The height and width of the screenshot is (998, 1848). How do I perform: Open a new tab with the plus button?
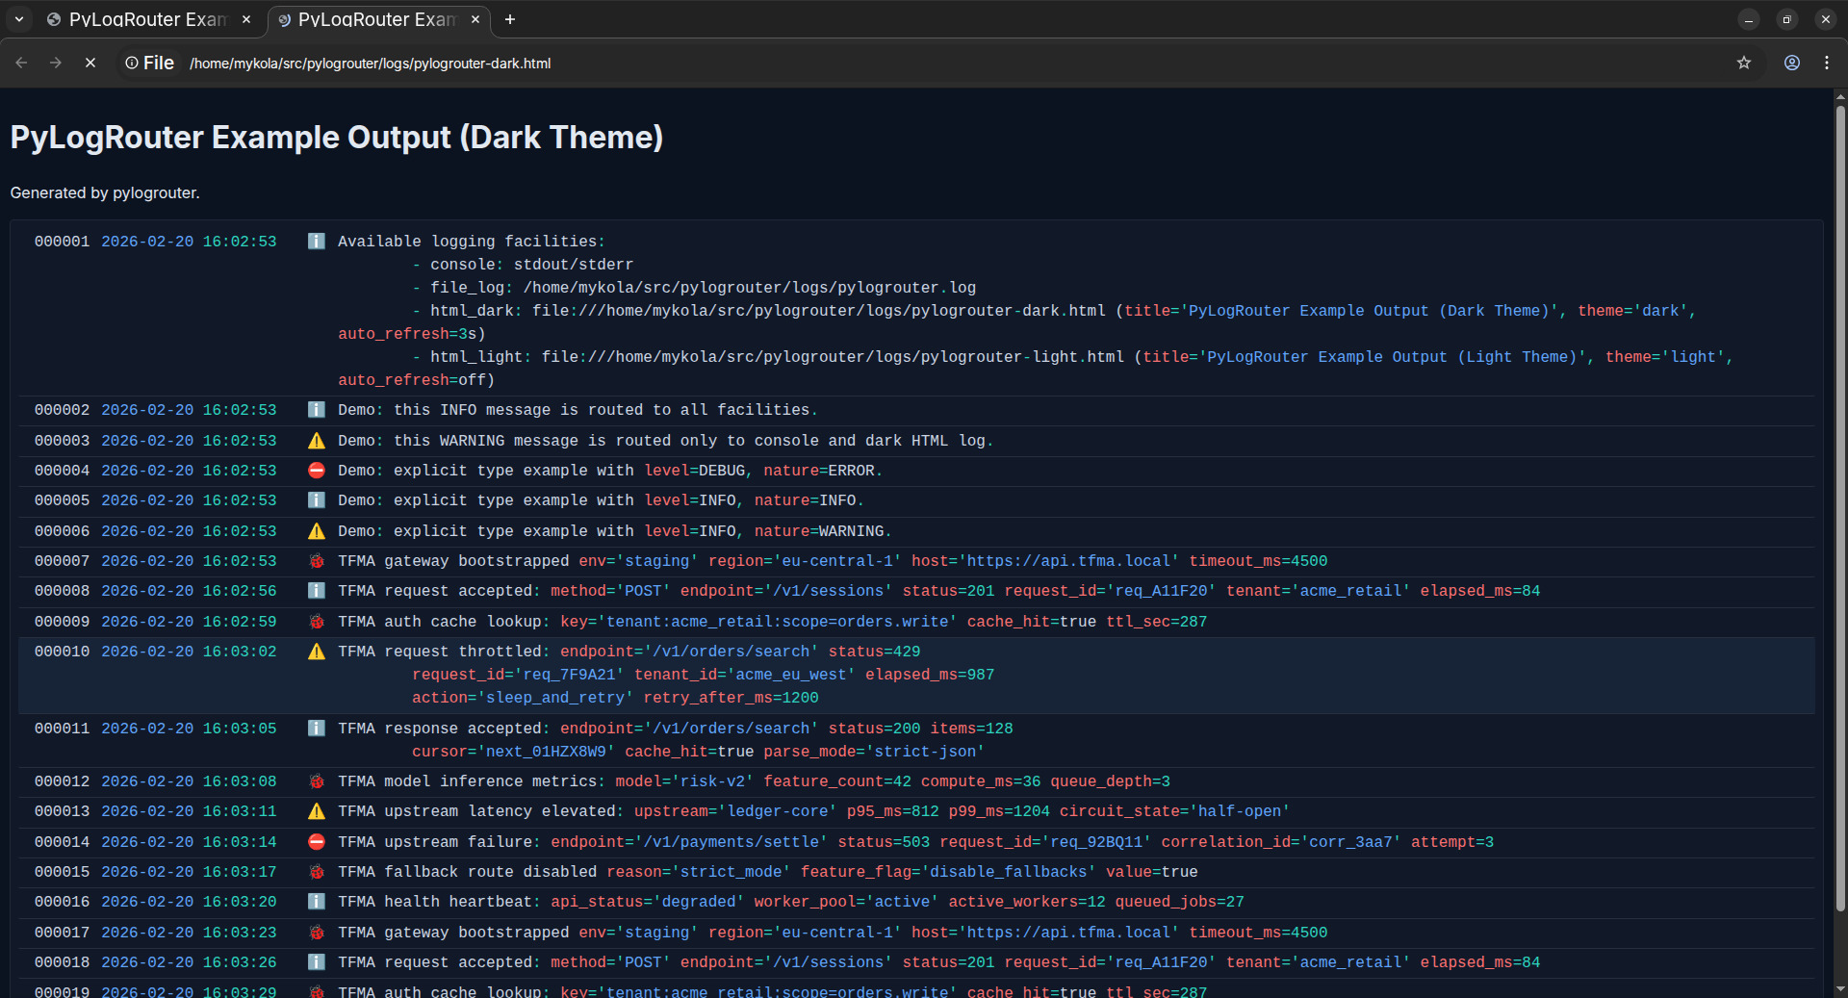(510, 19)
